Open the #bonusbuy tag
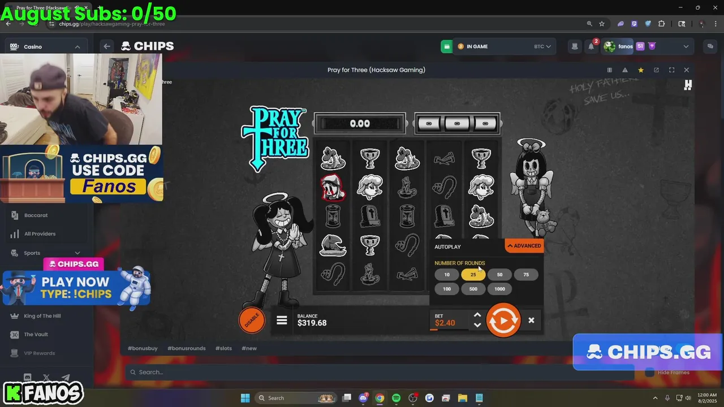The width and height of the screenshot is (724, 407). click(x=143, y=348)
